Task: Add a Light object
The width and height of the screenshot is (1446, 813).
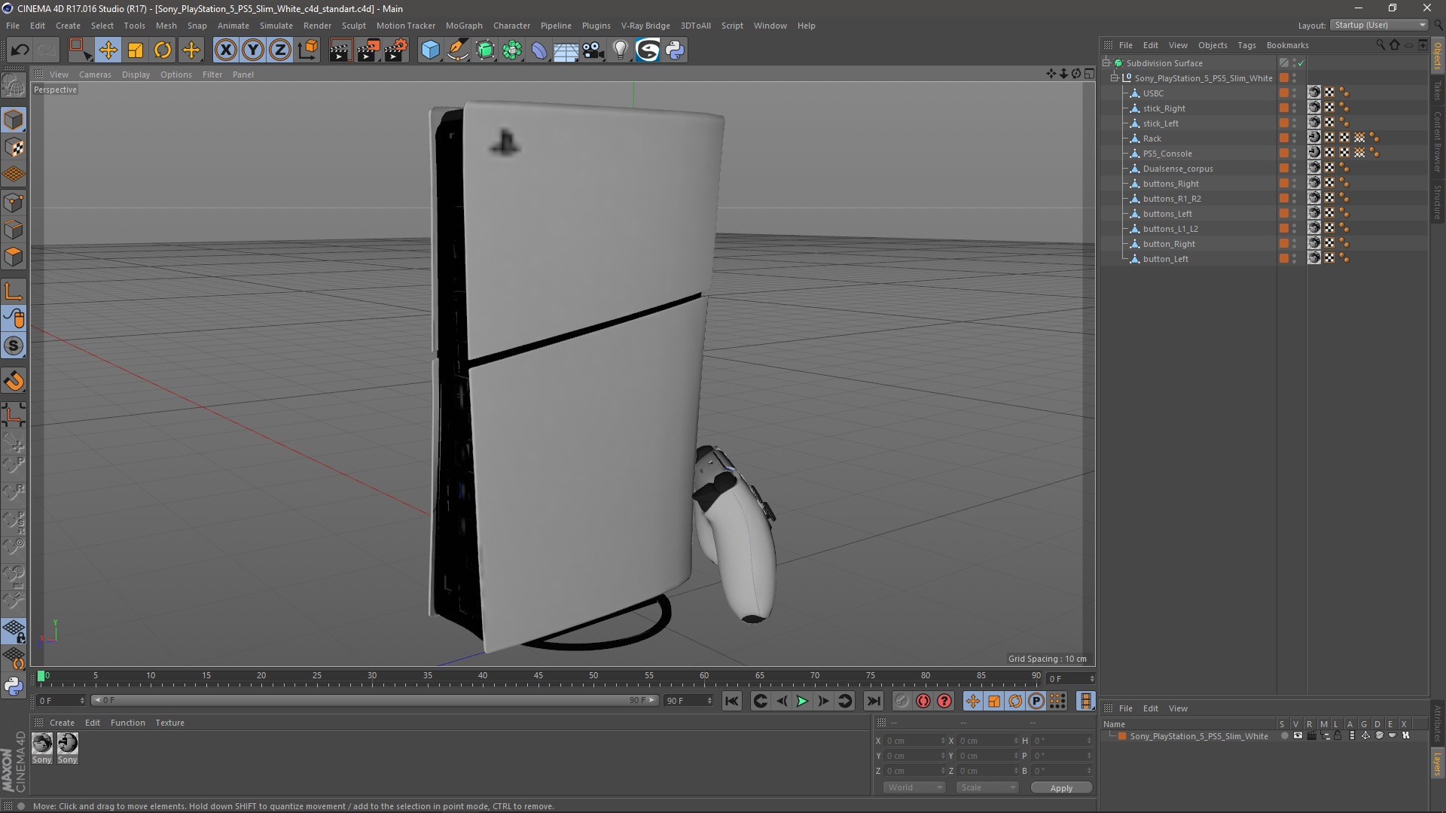Action: [621, 50]
